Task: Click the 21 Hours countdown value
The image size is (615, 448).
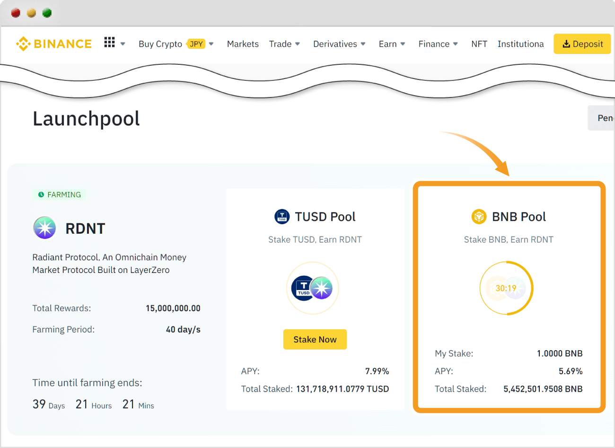Action: [94, 404]
